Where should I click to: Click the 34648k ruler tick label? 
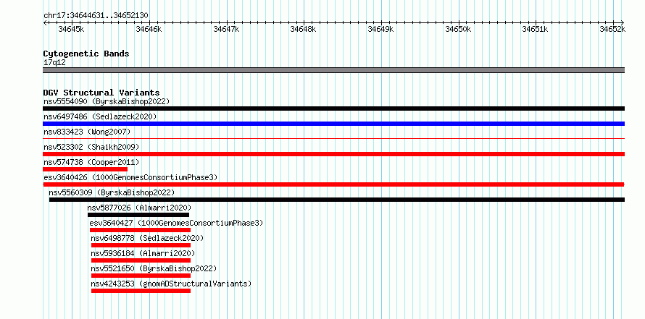(303, 29)
